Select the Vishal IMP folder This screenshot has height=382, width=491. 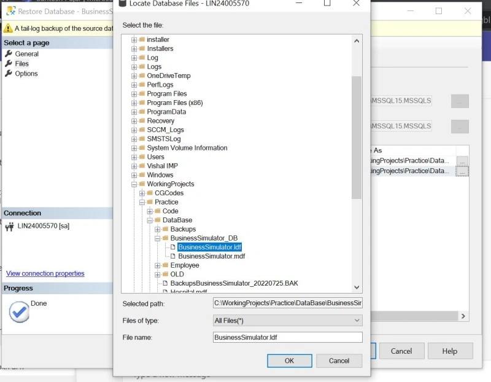coord(162,166)
